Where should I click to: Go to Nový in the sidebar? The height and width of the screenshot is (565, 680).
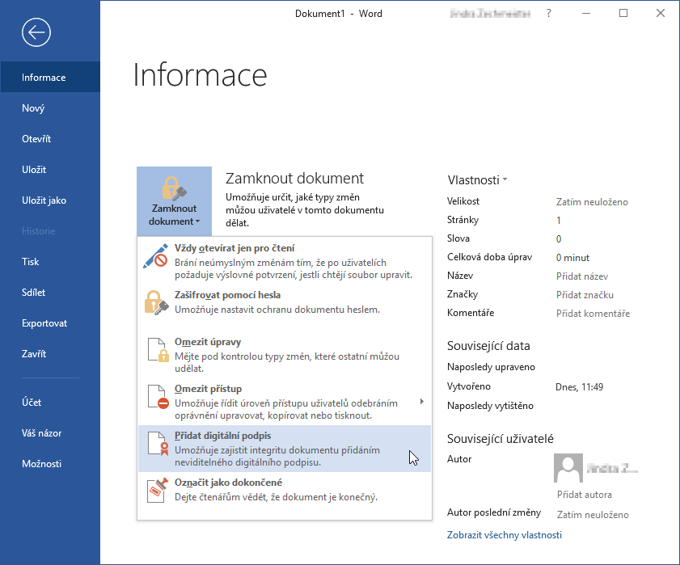coord(50,108)
